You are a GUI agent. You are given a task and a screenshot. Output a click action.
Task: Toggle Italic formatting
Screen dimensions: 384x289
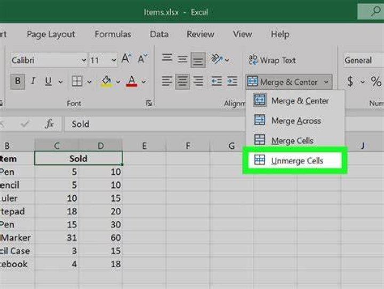point(33,81)
